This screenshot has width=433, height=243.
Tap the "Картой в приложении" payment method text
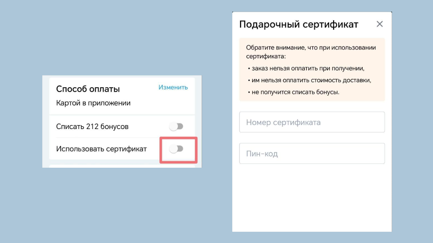(x=93, y=103)
